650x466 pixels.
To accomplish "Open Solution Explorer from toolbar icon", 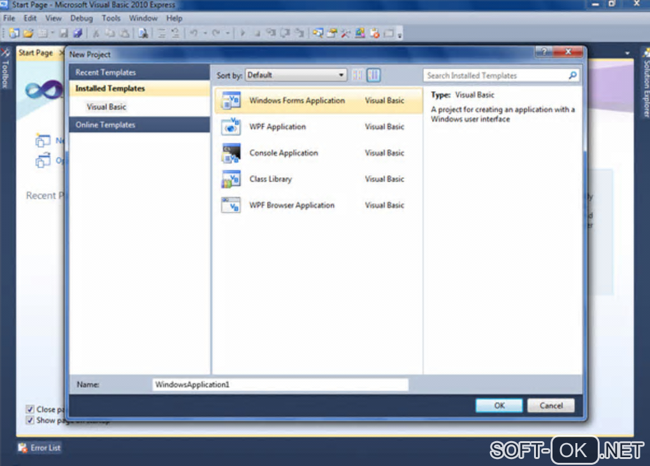I will [318, 33].
